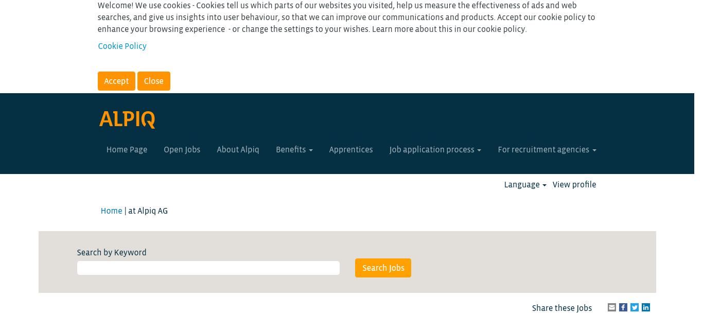The height and width of the screenshot is (331, 703).
Task: Click the Alpiq logo
Action: pyautogui.click(x=127, y=119)
